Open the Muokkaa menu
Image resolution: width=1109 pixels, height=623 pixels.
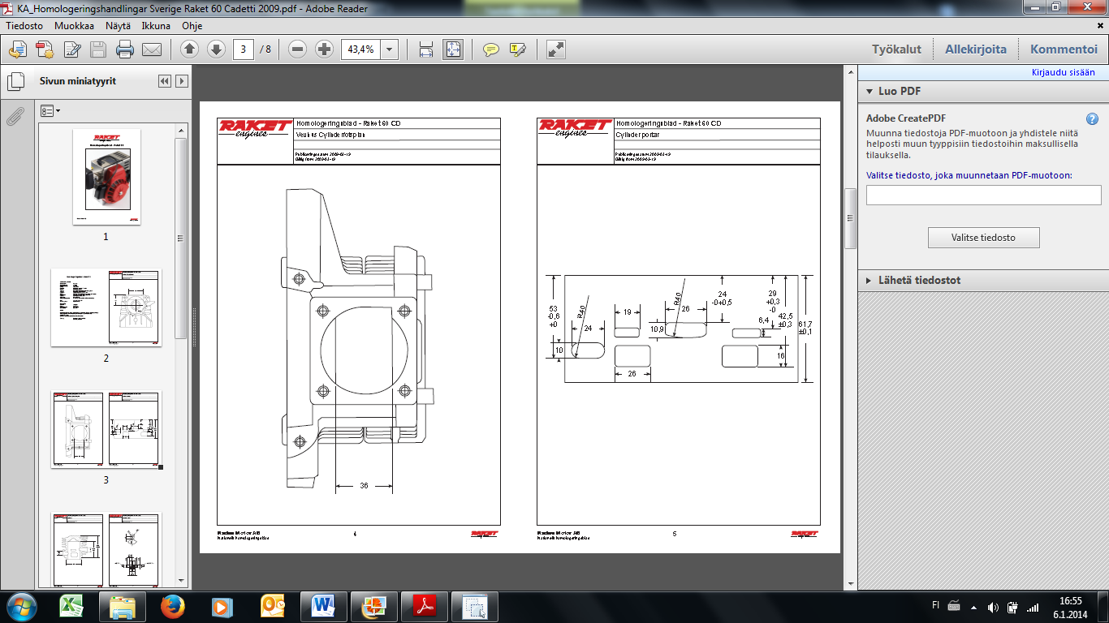point(74,25)
